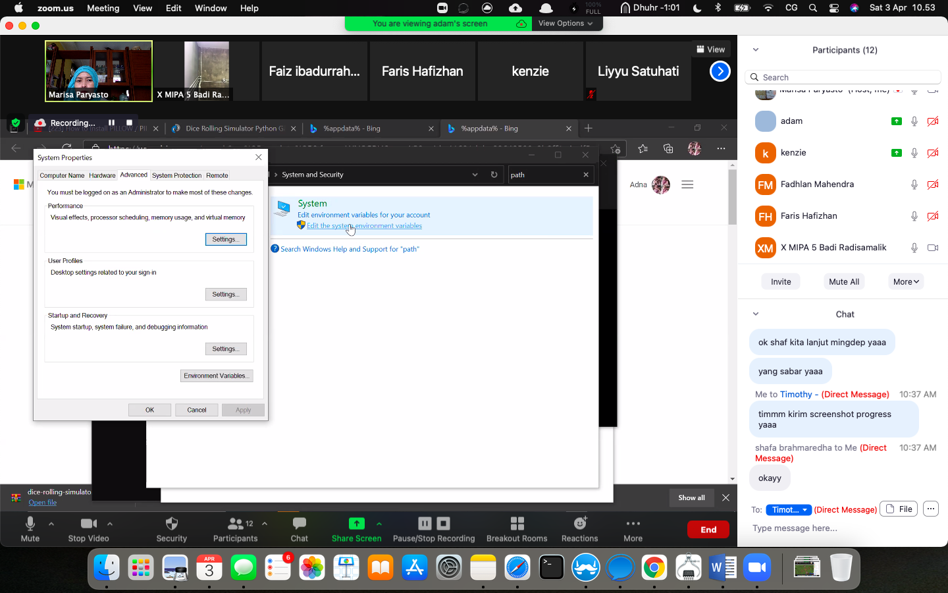
Task: Open the Window menu in menu bar
Action: [x=211, y=8]
